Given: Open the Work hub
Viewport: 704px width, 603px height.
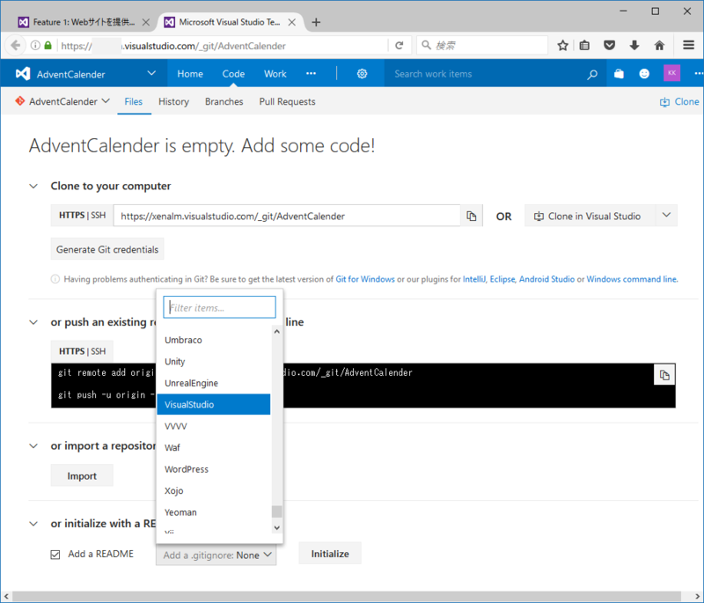Looking at the screenshot, I should point(275,74).
